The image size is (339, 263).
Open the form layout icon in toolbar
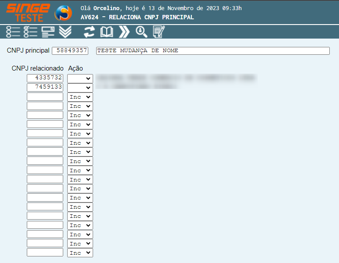[47, 32]
